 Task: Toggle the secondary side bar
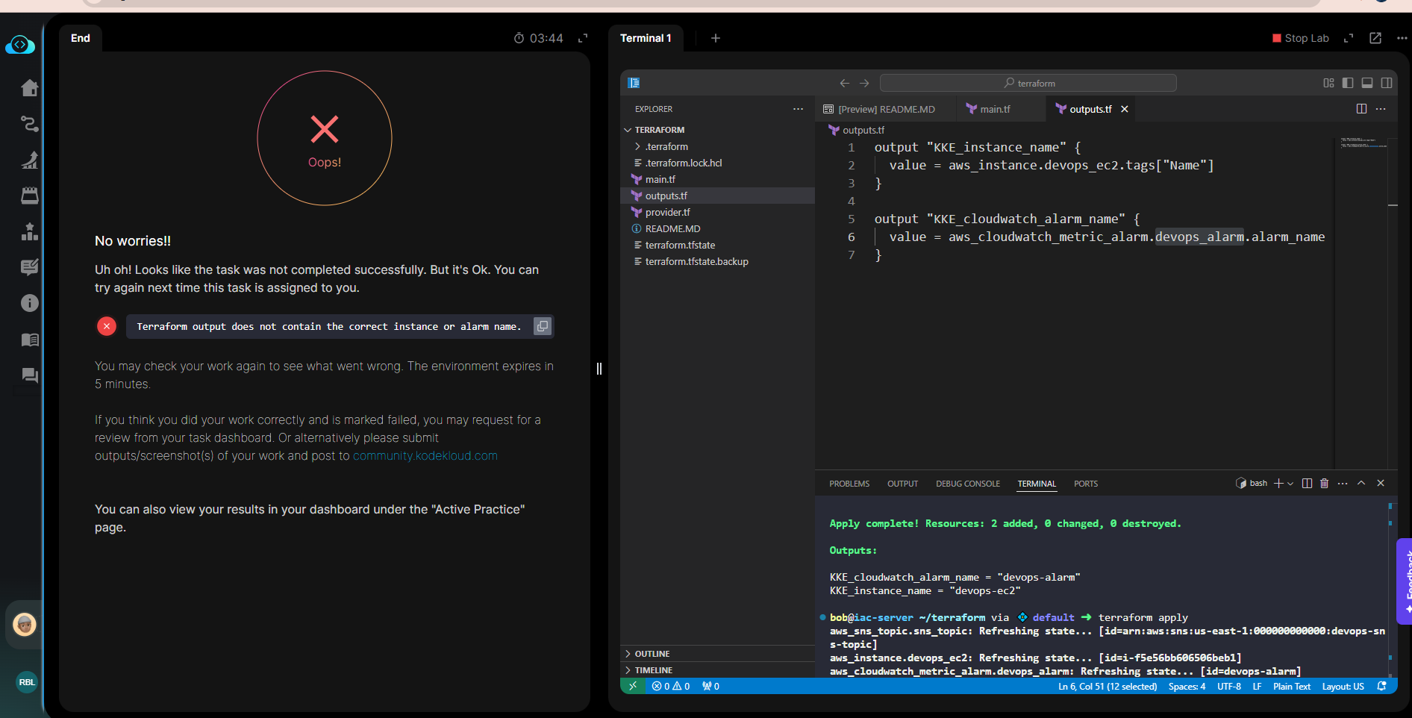point(1387,83)
